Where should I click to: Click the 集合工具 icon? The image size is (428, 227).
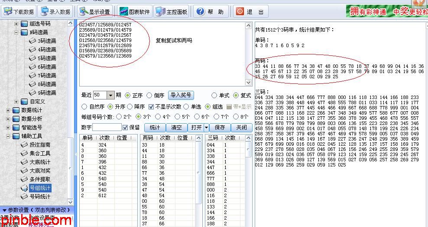pos(24,153)
